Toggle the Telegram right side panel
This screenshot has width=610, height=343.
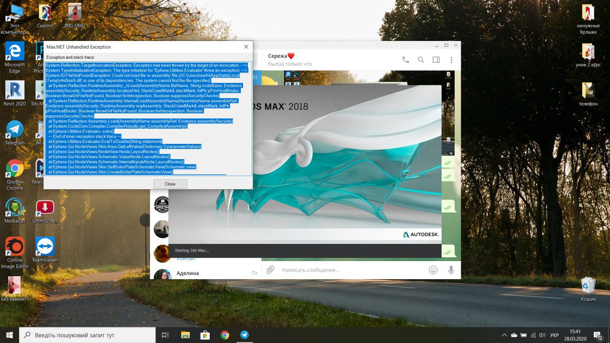click(x=436, y=60)
